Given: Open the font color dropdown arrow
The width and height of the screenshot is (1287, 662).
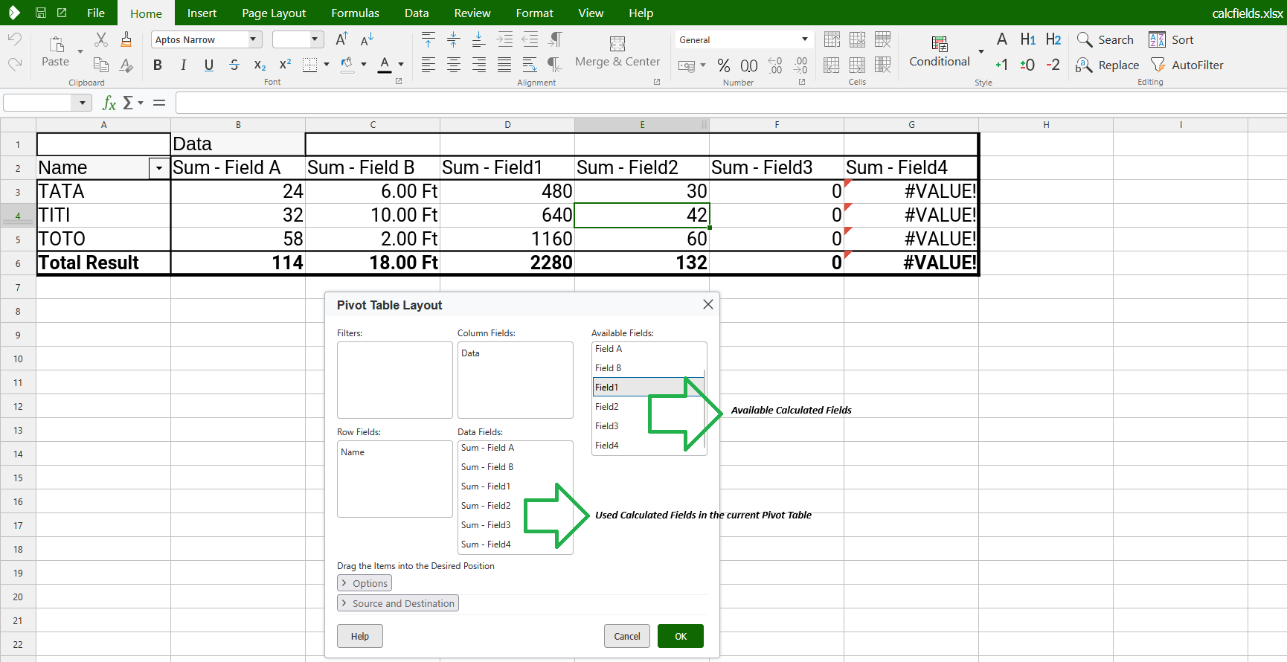Looking at the screenshot, I should pyautogui.click(x=401, y=65).
